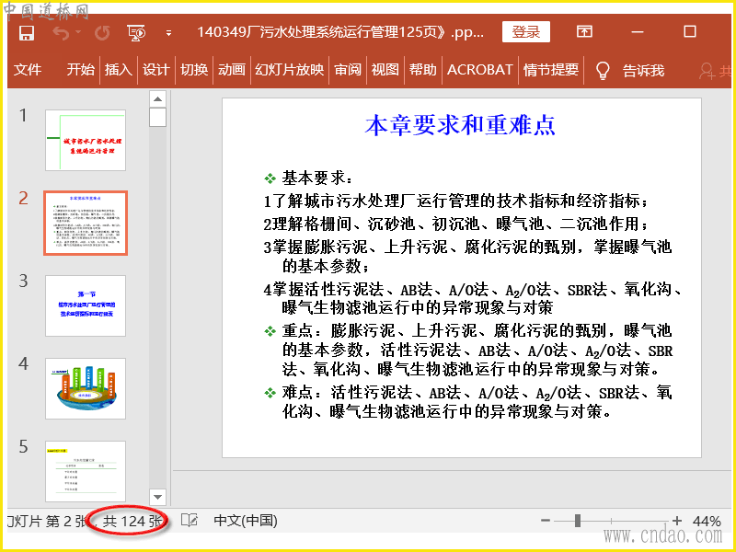Open the ribbon display options icon
The width and height of the screenshot is (736, 552).
tap(584, 32)
